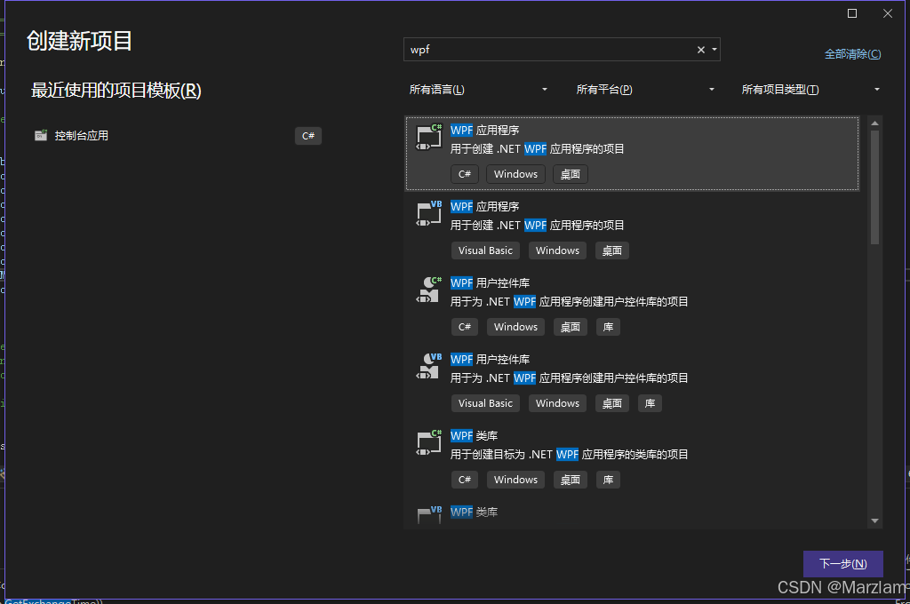Open the search box history dropdown arrow
The height and width of the screenshot is (604, 910).
click(714, 50)
